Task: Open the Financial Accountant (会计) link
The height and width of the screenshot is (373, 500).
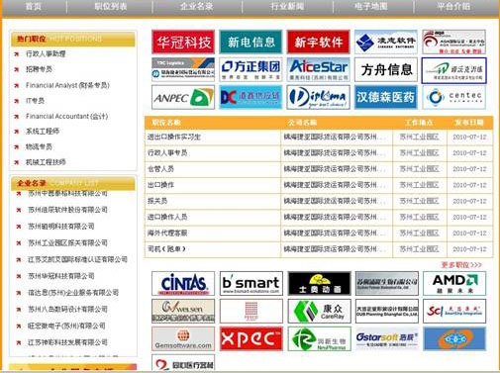Action: coord(67,116)
